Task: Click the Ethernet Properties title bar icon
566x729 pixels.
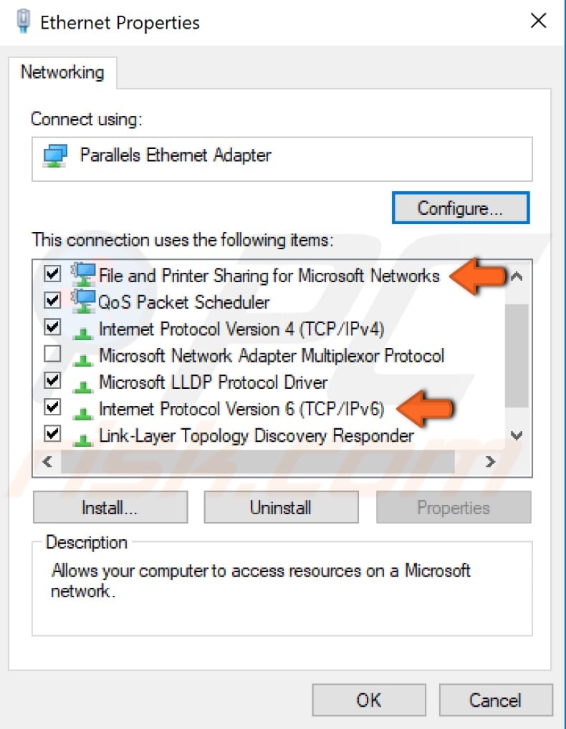Action: click(x=24, y=19)
